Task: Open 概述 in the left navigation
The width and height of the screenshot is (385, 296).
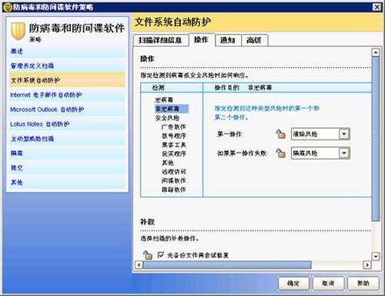Action: [67, 51]
